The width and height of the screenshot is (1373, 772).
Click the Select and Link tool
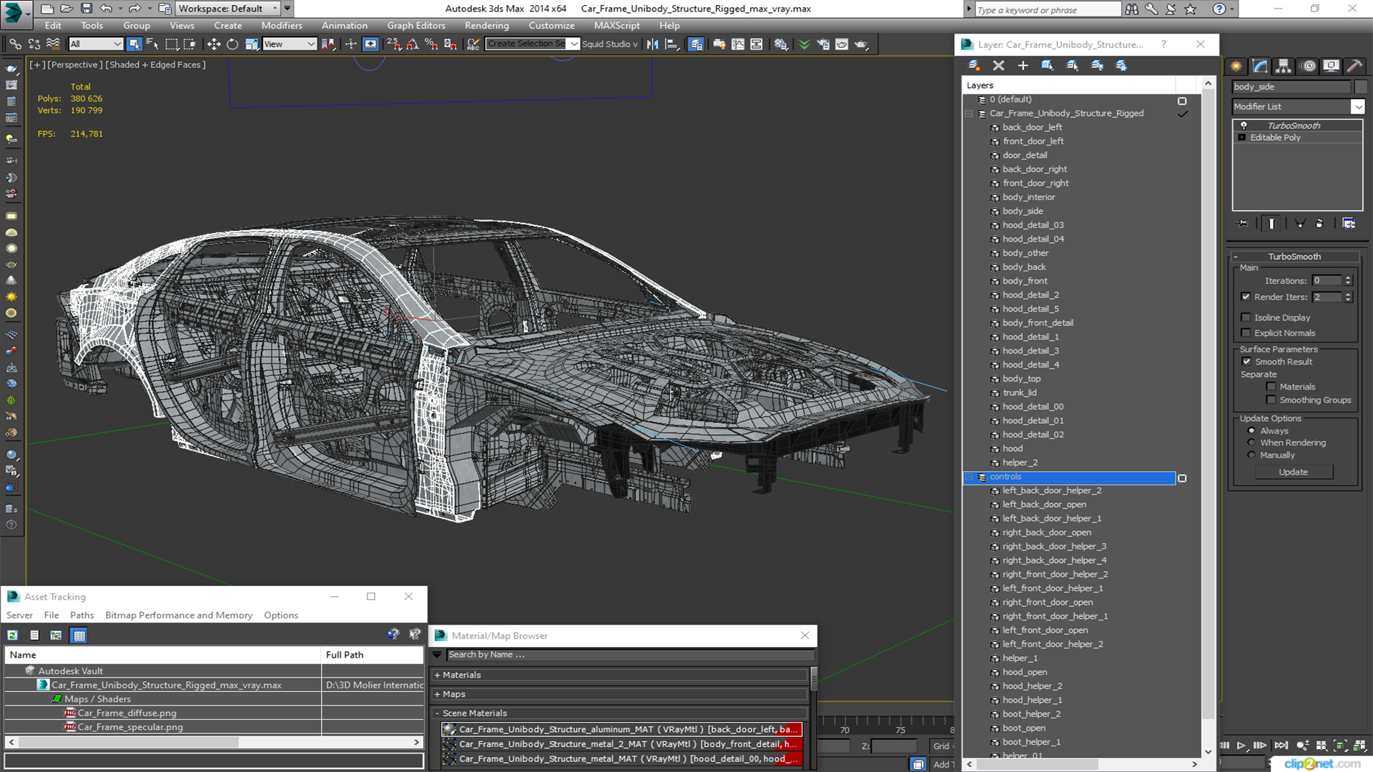15,44
